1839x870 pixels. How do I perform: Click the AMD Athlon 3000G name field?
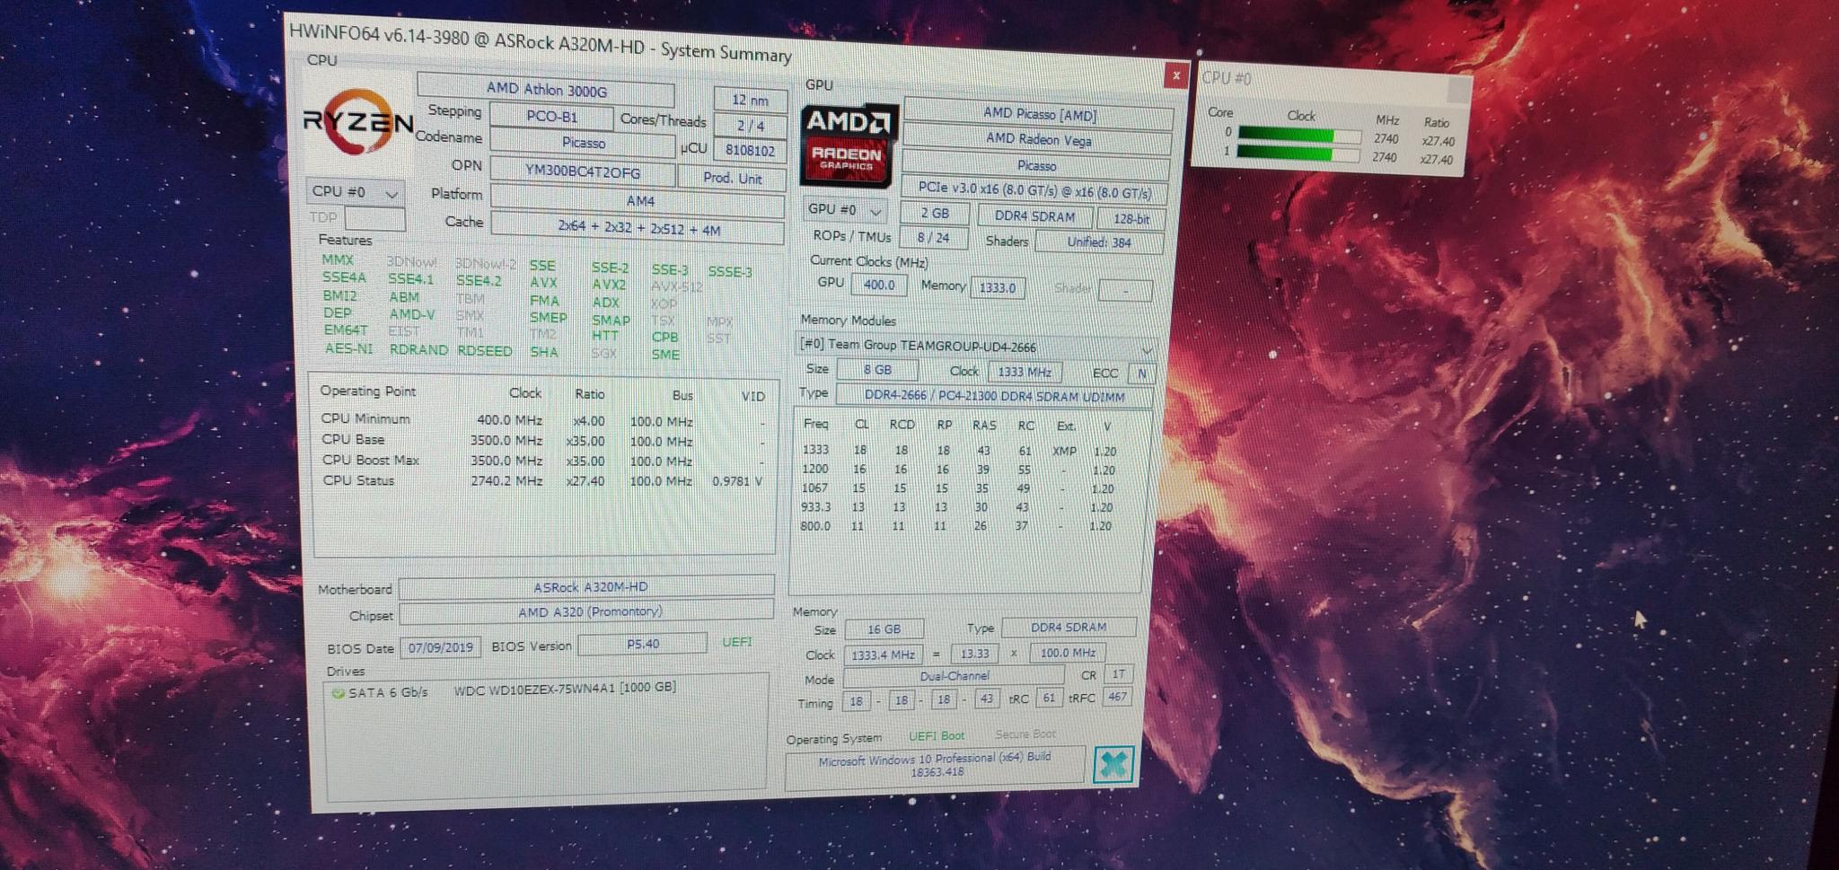click(546, 90)
